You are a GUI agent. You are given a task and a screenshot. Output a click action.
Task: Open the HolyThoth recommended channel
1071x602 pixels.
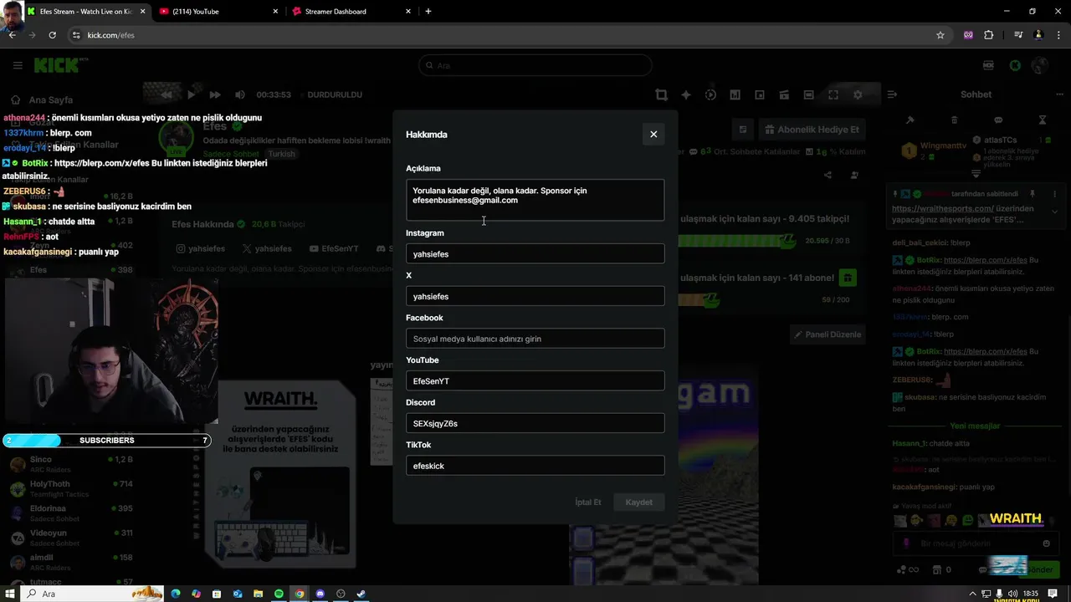71,488
